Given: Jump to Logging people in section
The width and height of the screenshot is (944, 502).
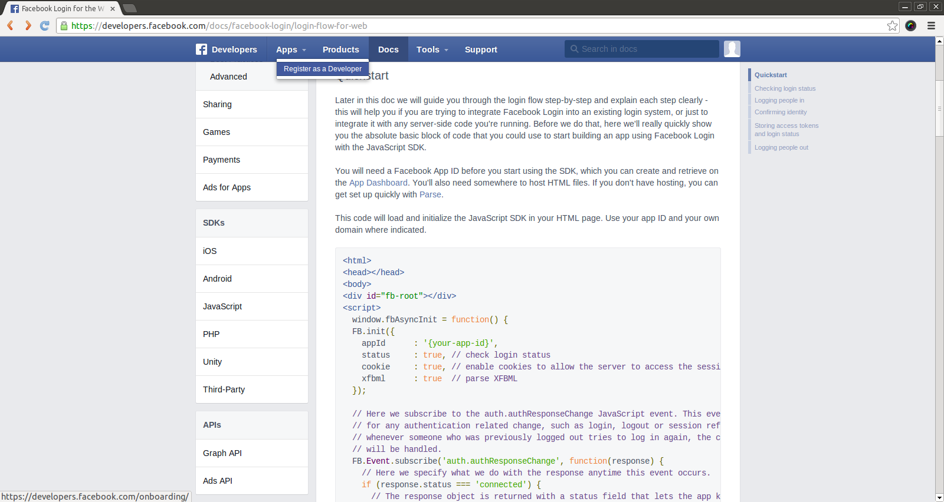Looking at the screenshot, I should [779, 100].
